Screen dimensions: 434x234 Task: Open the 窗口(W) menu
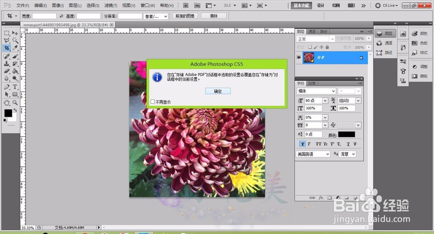(148, 6)
